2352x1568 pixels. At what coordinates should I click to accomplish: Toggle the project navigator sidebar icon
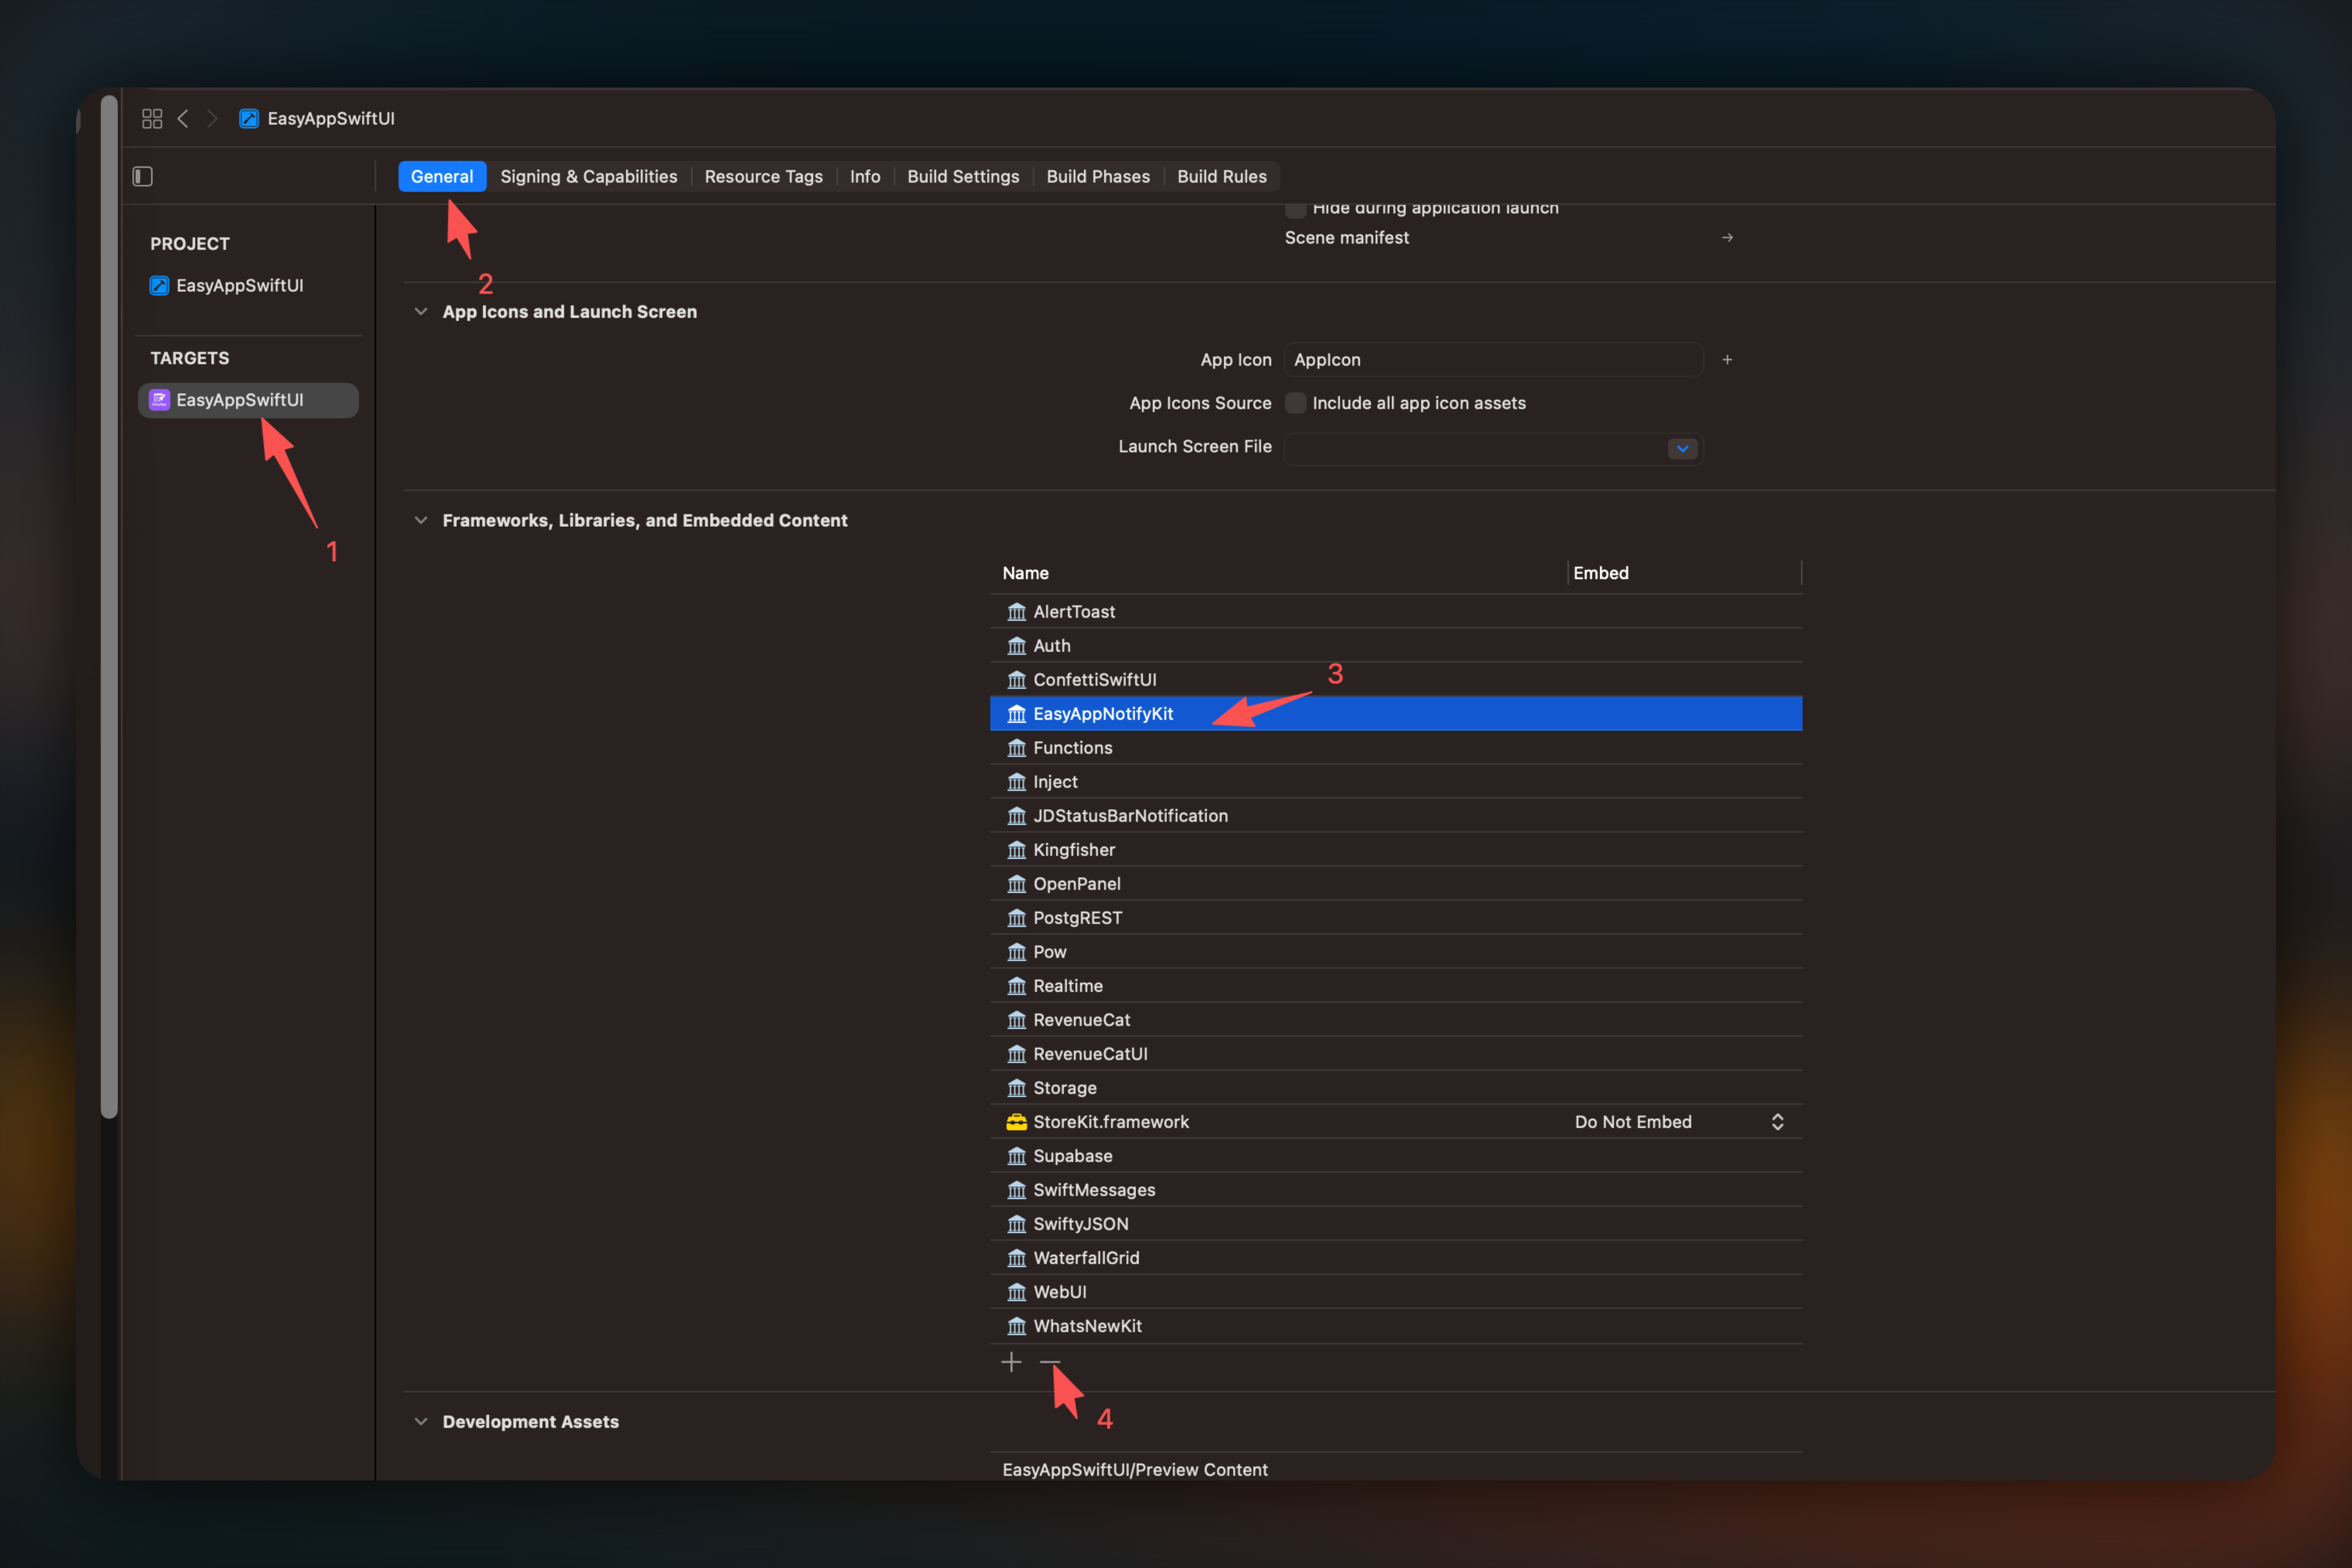[x=143, y=177]
